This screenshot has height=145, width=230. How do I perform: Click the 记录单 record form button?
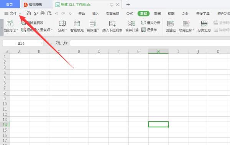coord(149,30)
